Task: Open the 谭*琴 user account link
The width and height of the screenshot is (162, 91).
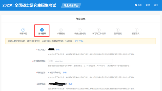Action: (148, 5)
